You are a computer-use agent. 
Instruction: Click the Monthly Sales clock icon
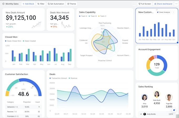(x=3, y=4)
